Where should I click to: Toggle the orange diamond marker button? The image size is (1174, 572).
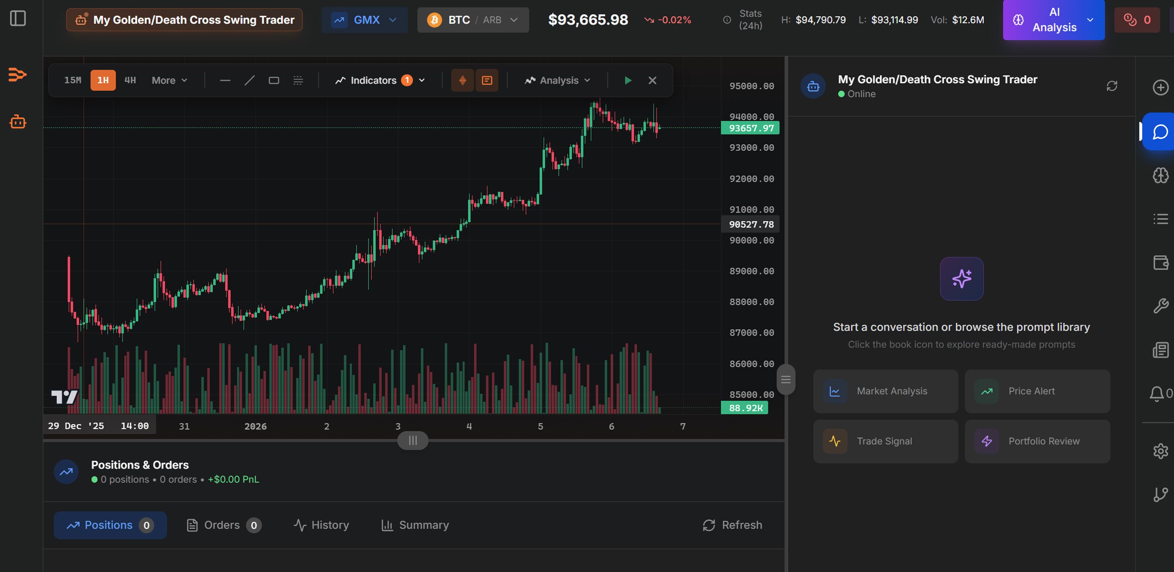point(463,81)
